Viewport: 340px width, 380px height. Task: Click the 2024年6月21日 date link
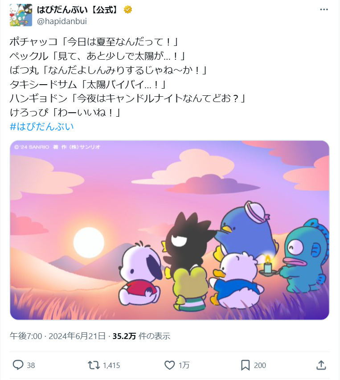pos(77,336)
